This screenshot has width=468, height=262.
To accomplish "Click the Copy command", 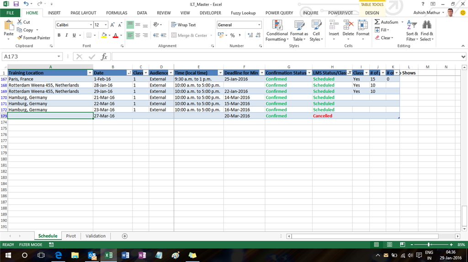I will [25, 30].
